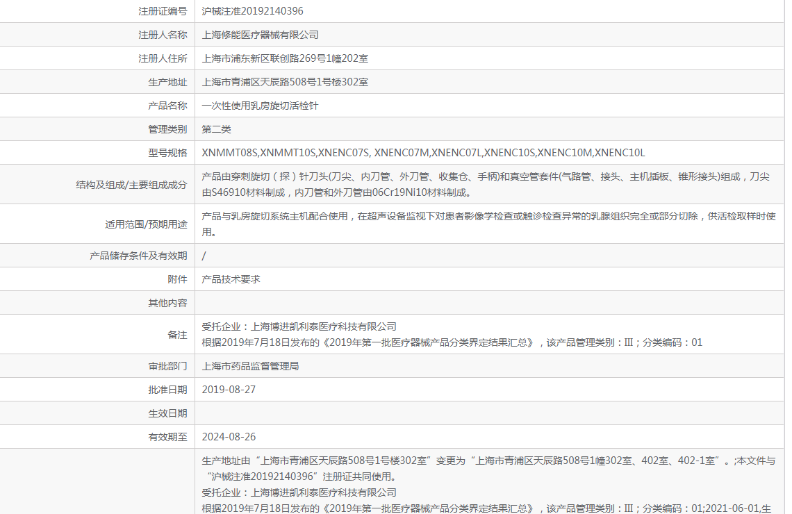Select the address 上海市浦东新区联创路269号1幢202室
This screenshot has width=792, height=514.
285,58
